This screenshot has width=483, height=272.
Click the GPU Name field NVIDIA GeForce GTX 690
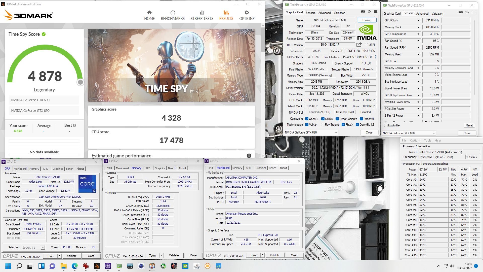tap(330, 20)
